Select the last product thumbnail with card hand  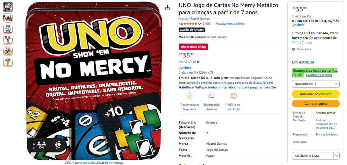[8, 63]
